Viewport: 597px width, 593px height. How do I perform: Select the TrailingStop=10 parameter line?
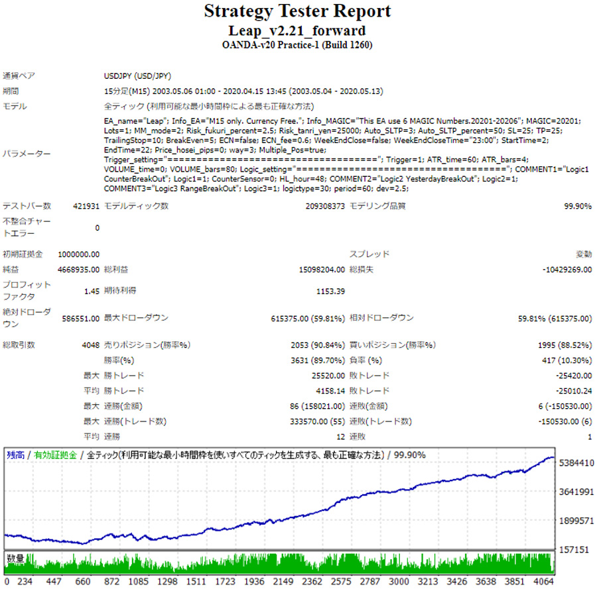pos(326,140)
